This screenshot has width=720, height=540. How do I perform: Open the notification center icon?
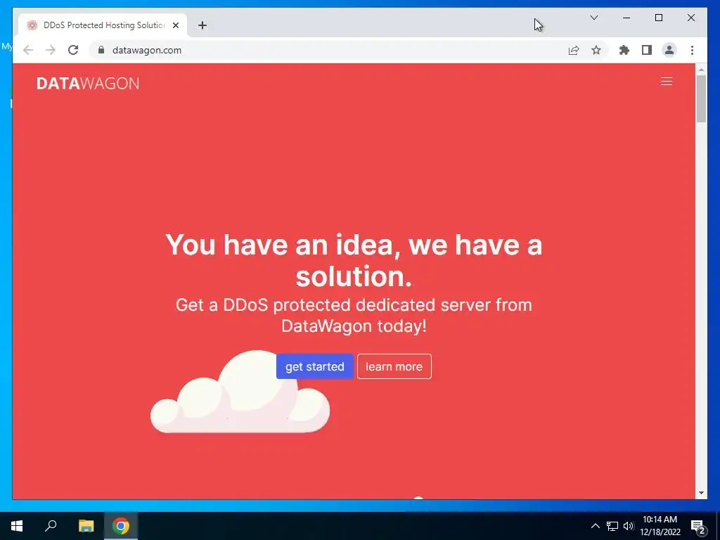click(x=698, y=526)
